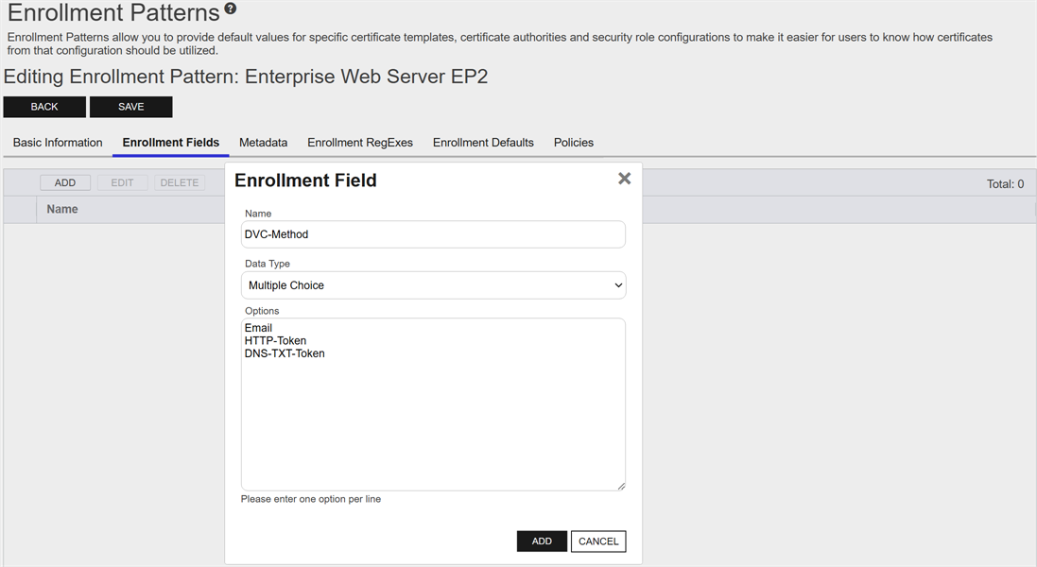Switch to the Basic Information tab
Screen dimensions: 1037x567
coord(58,143)
